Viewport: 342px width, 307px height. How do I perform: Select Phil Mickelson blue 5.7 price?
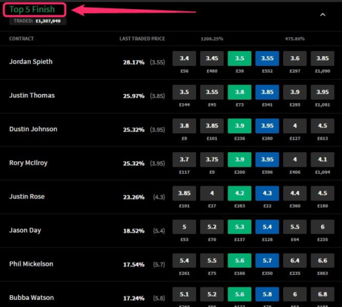pos(267,261)
